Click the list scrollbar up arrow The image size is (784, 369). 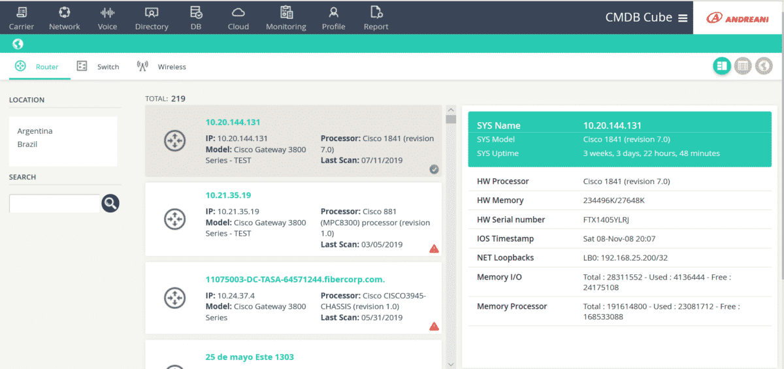pyautogui.click(x=451, y=109)
